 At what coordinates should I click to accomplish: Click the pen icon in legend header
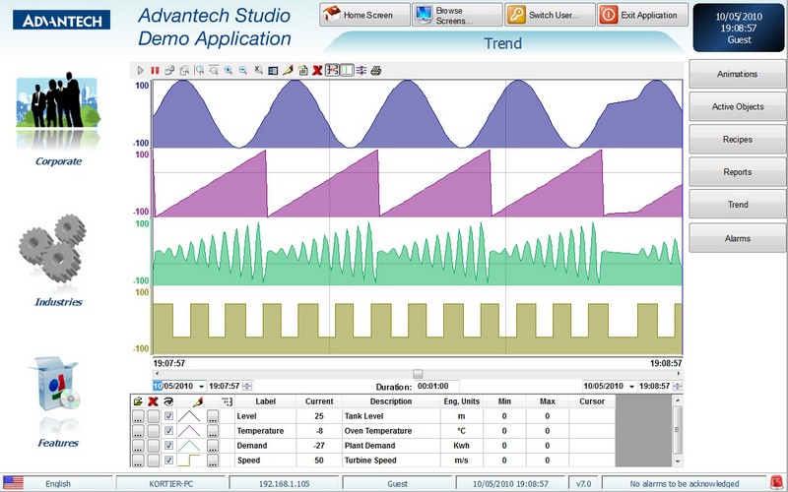coord(198,401)
